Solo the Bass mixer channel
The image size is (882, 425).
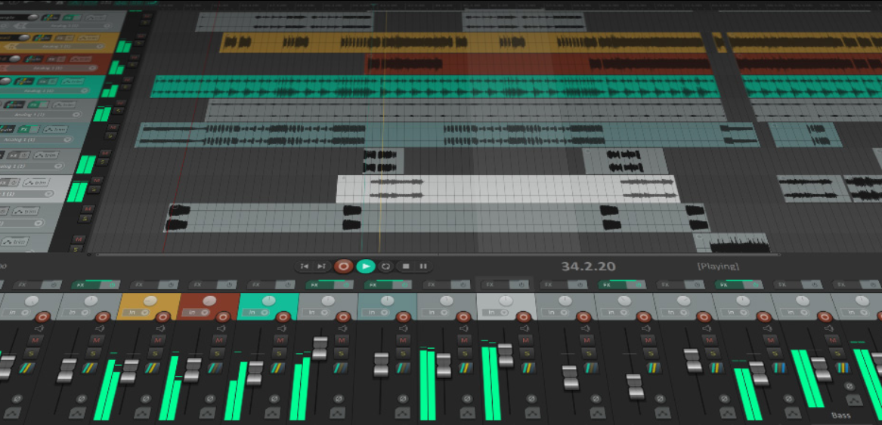(837, 353)
